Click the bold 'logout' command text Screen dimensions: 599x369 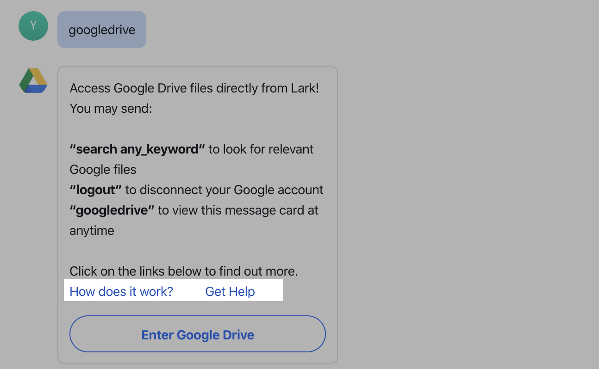(x=96, y=190)
